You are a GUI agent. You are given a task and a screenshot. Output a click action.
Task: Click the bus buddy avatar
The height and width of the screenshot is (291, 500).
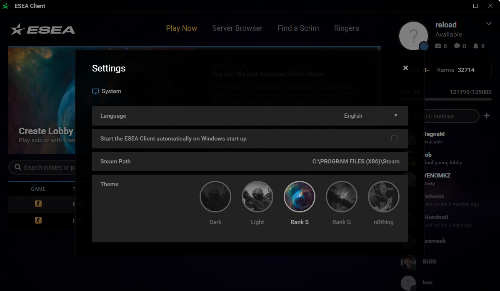click(408, 283)
